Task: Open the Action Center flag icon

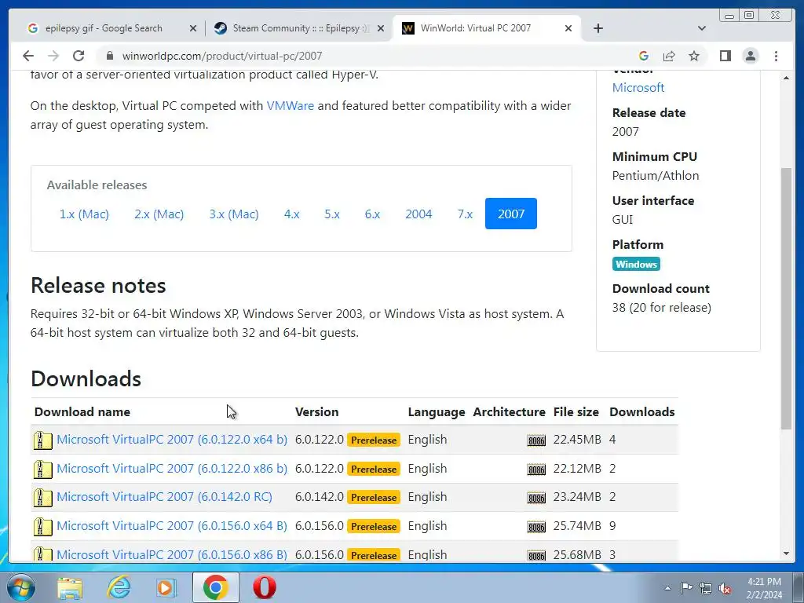Action: coord(686,588)
